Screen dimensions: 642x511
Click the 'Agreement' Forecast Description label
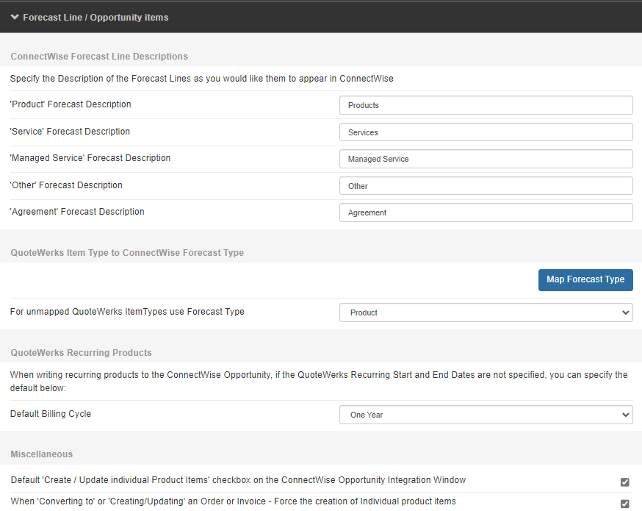pos(77,212)
